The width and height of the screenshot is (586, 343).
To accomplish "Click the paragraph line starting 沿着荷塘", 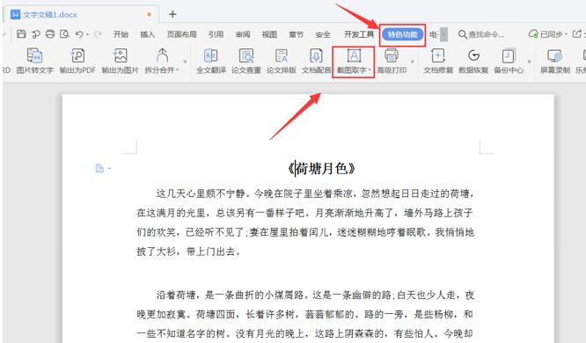I will 315,296.
